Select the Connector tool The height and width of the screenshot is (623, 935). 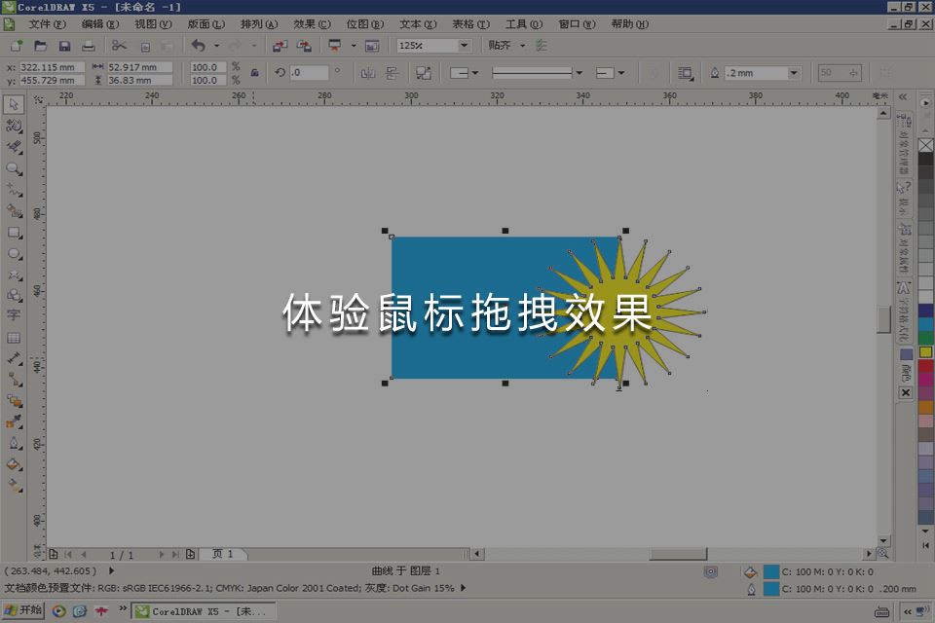(14, 380)
